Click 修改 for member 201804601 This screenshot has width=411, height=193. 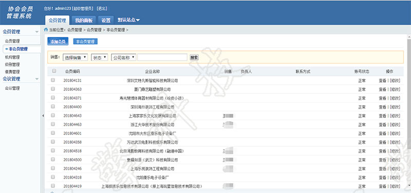tap(395, 133)
